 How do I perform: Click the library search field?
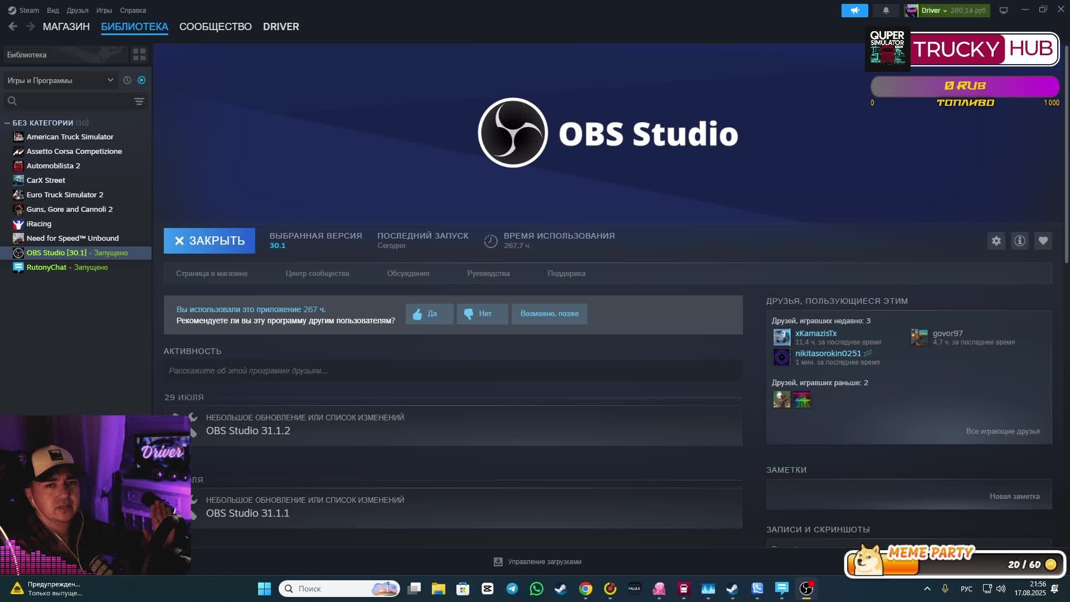pos(72,101)
